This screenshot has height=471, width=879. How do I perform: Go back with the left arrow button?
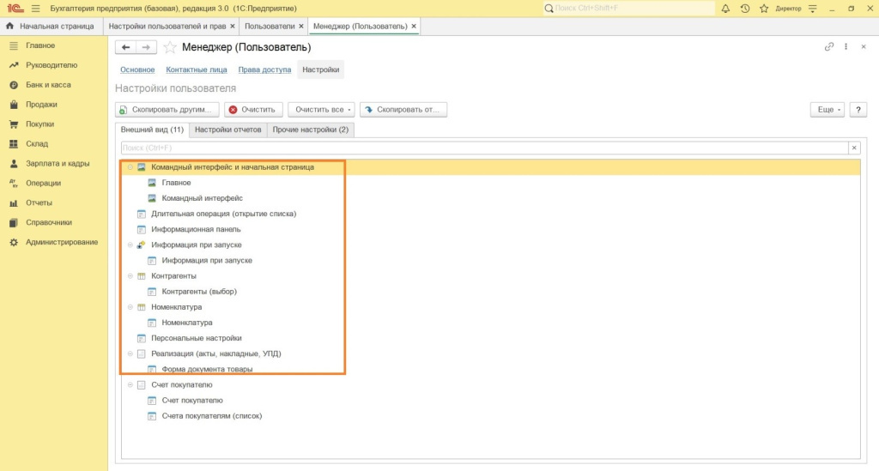click(126, 47)
